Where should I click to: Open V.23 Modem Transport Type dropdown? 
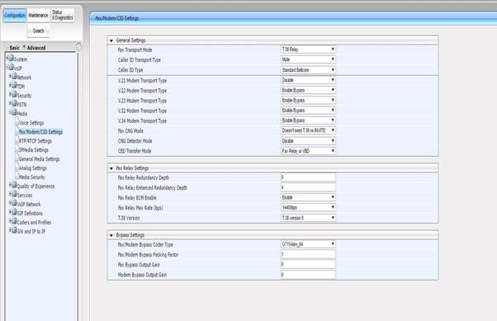pos(308,101)
